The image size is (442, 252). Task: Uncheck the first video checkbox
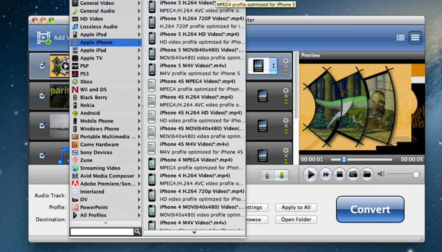point(42,66)
